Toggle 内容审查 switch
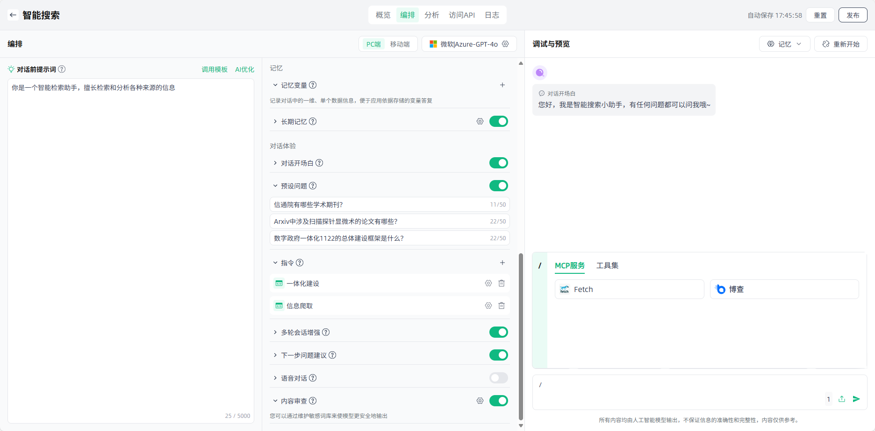 point(499,401)
